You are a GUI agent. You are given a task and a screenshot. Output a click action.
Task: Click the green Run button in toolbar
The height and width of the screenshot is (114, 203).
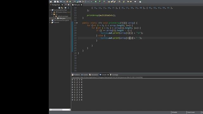coord(96,2)
